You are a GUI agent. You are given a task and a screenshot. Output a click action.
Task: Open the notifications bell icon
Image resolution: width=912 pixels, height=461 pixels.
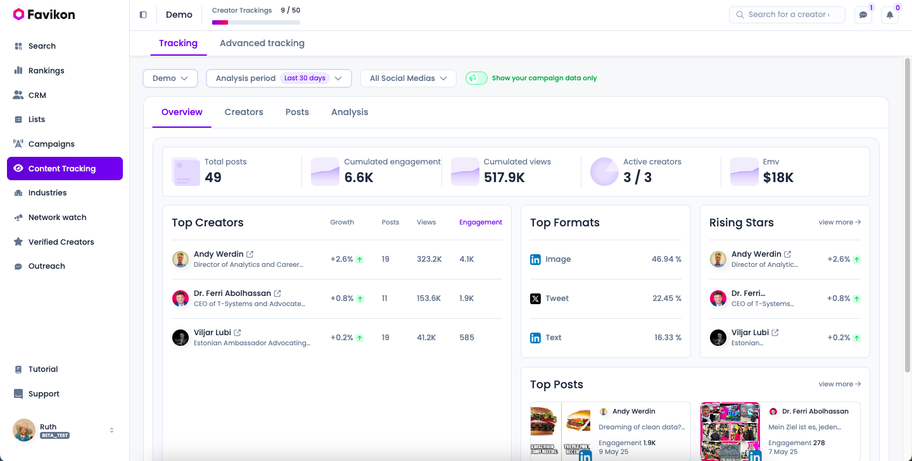[889, 15]
